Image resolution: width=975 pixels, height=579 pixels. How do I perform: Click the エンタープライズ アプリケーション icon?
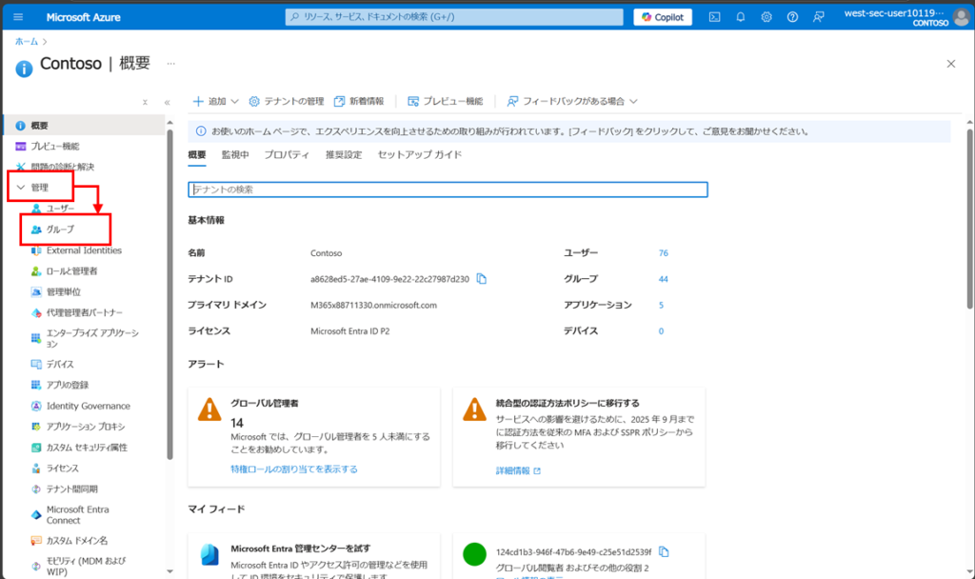click(36, 338)
